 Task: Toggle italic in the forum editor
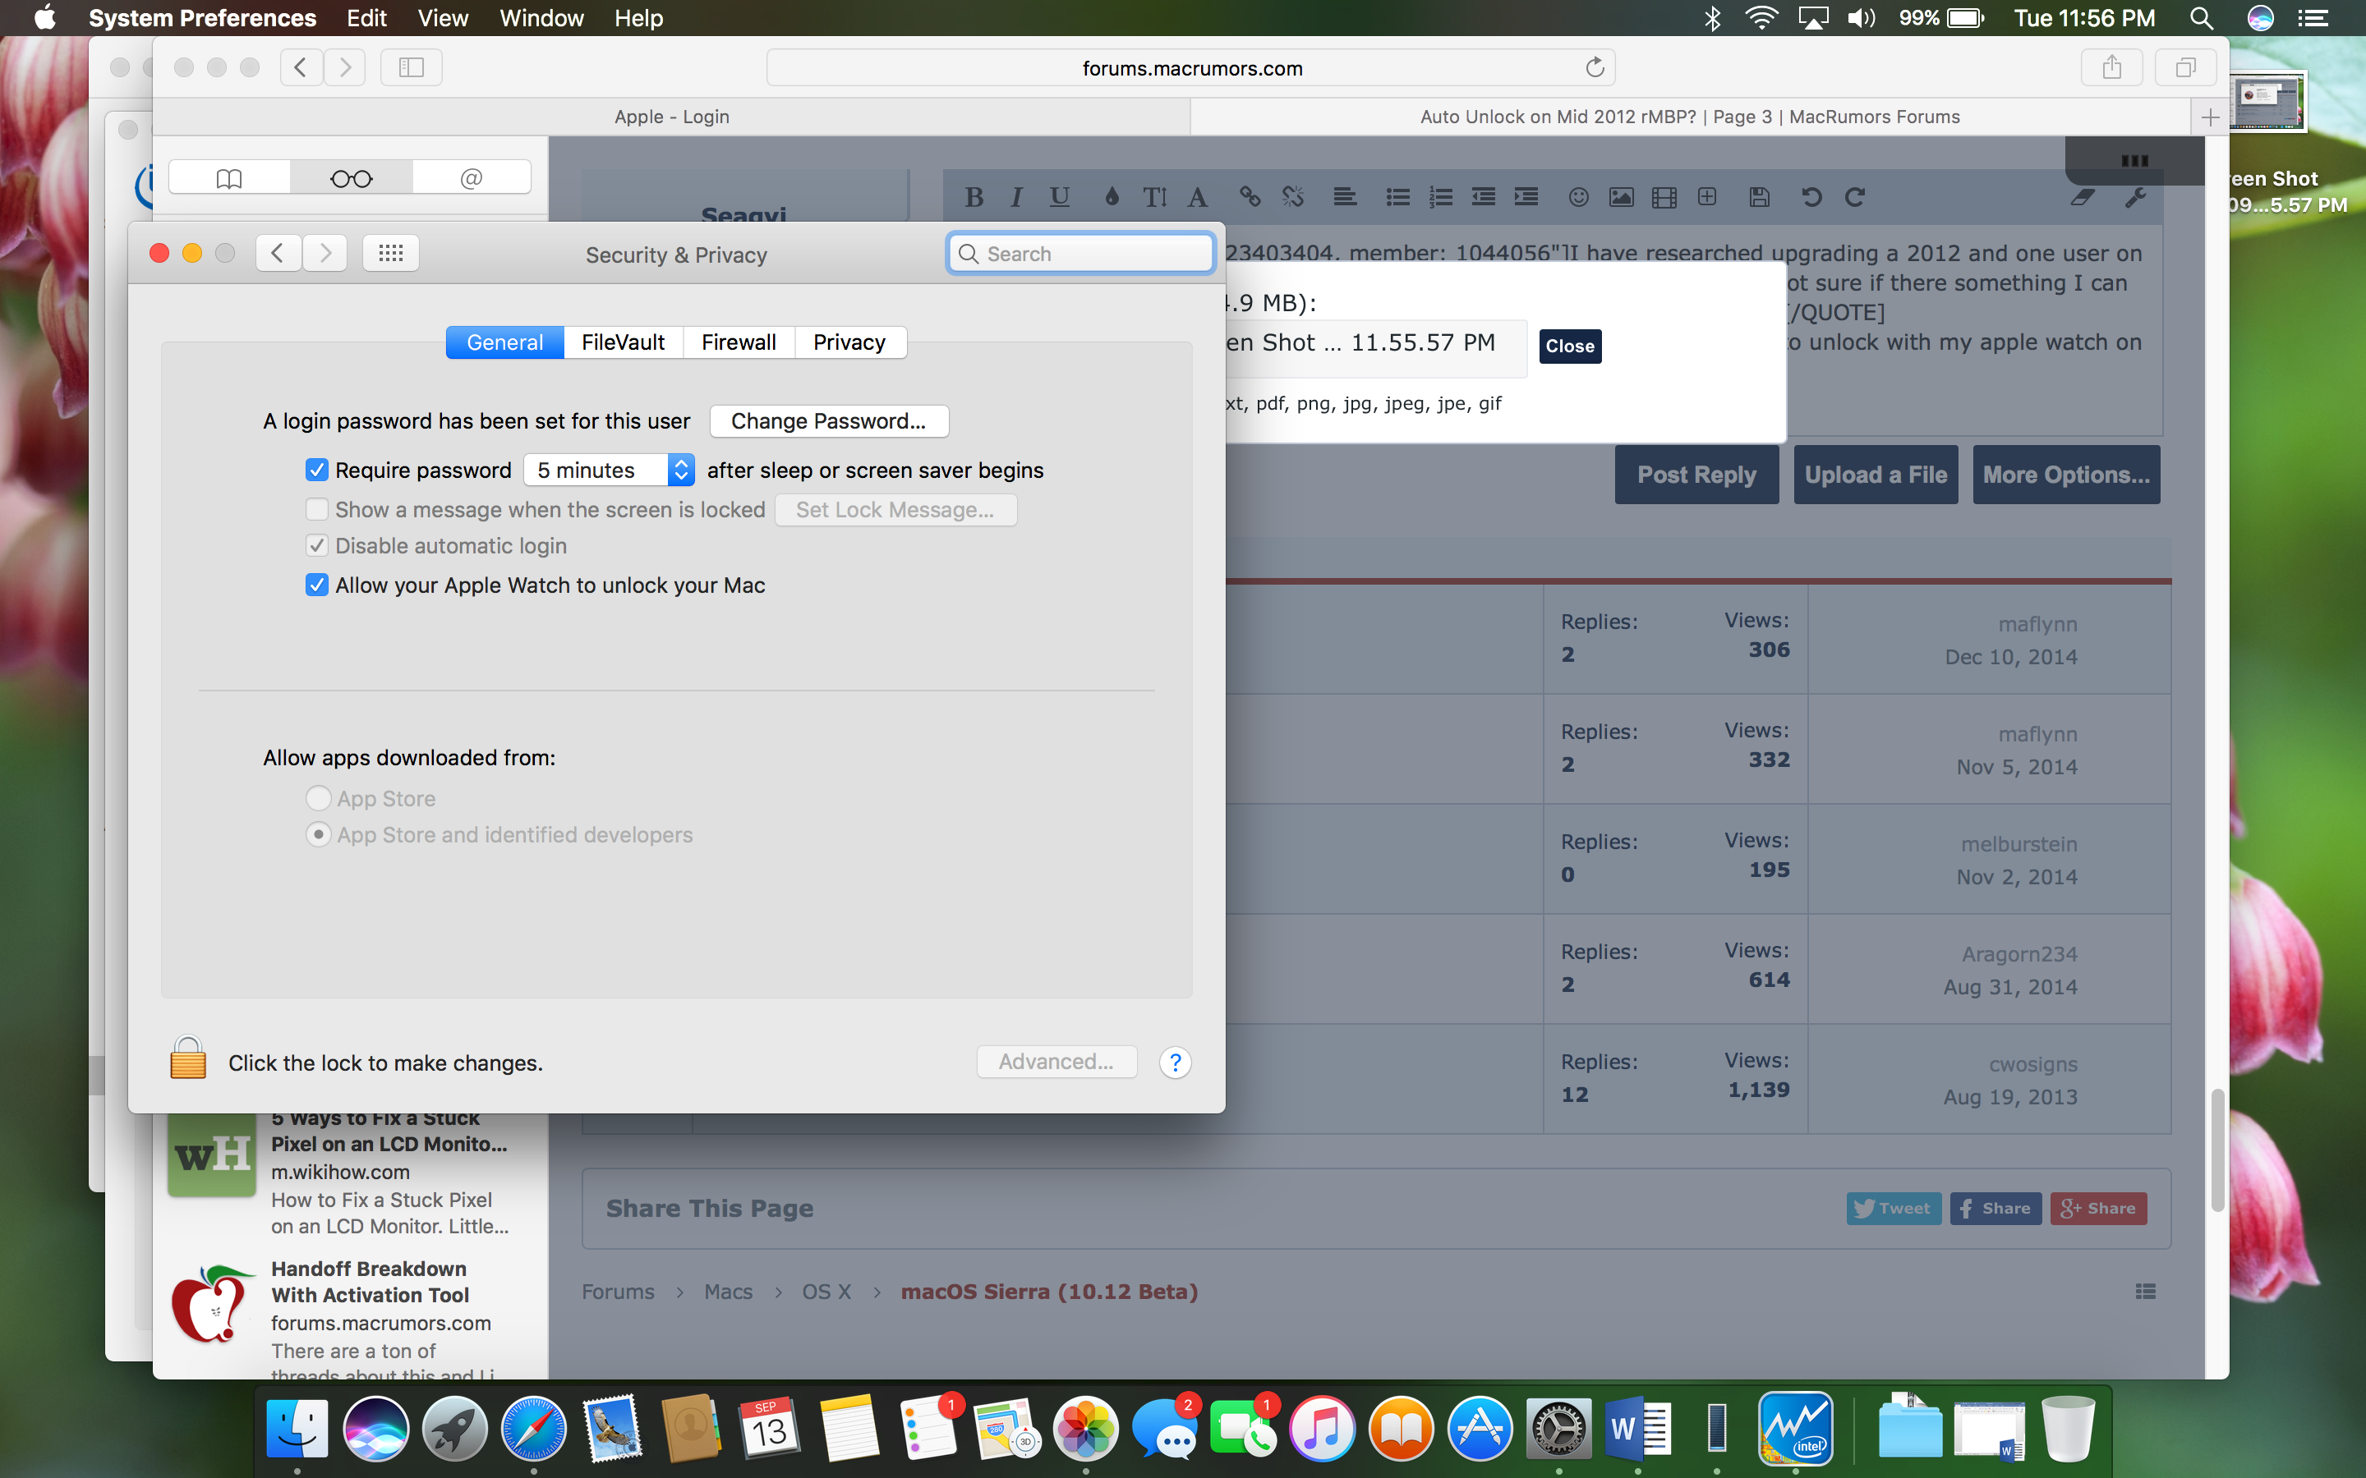1017,197
